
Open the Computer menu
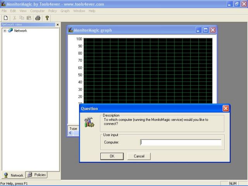pyautogui.click(x=37, y=11)
